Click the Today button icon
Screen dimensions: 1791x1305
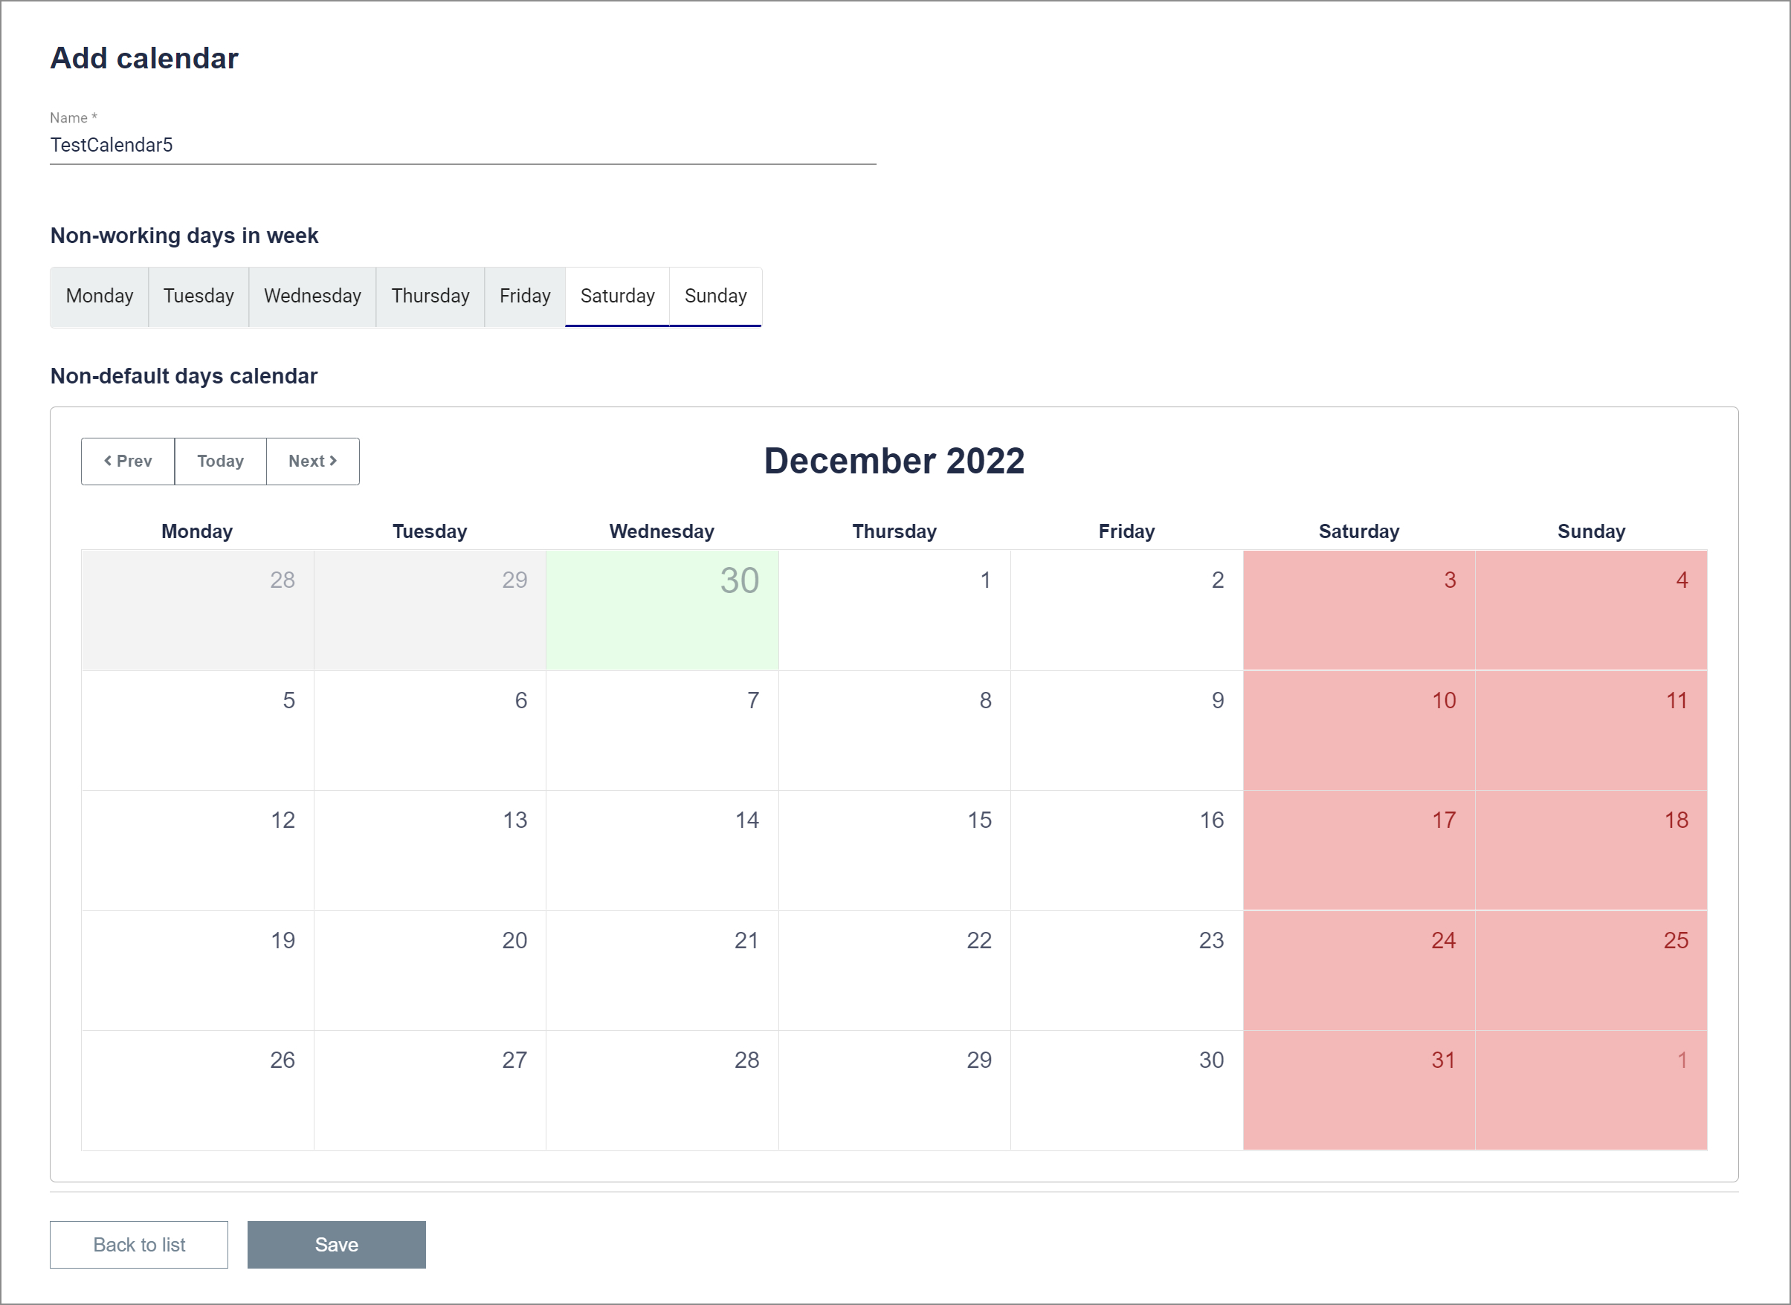pyautogui.click(x=220, y=462)
